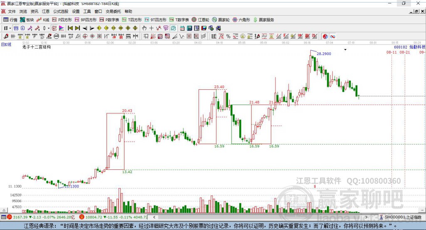Click the stock code 688182 label
The height and width of the screenshot is (230, 426).
point(401,47)
